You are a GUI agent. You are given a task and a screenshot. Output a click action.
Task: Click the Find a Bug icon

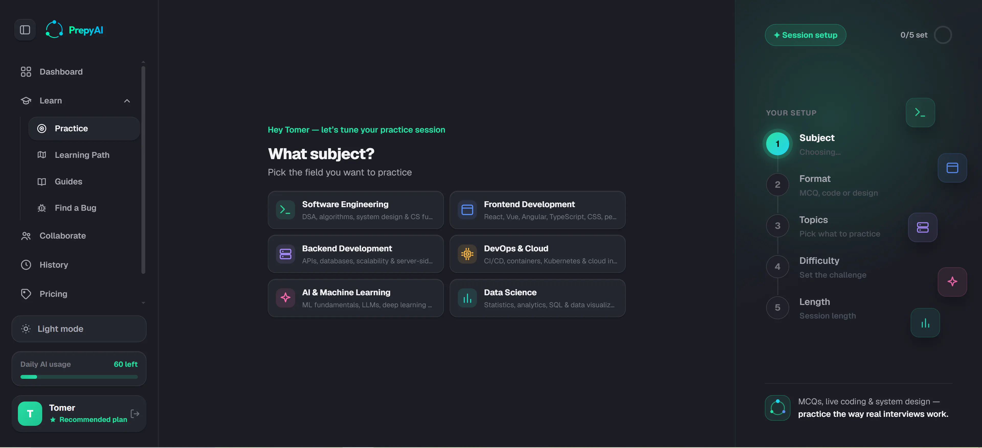coord(41,208)
